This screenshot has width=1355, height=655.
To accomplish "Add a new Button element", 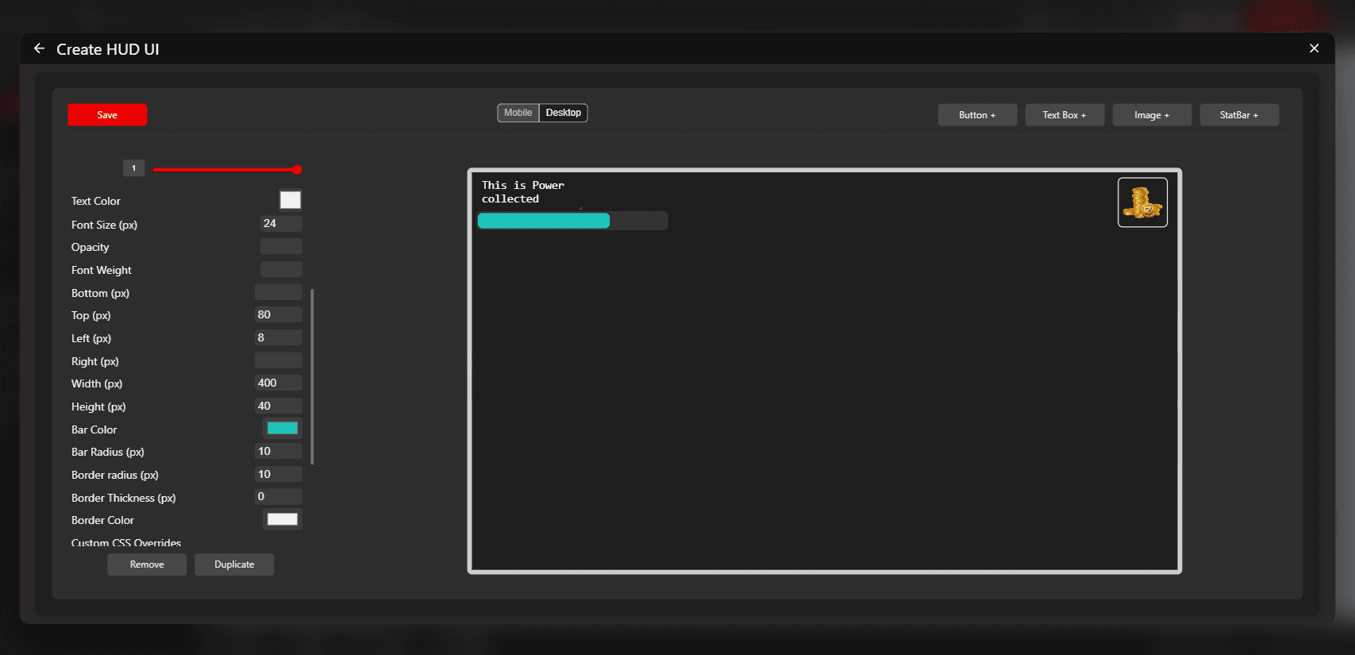I will pos(977,115).
